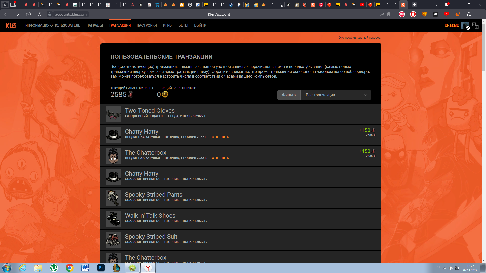This screenshot has width=486, height=273.
Task: Open the НАГРАДЫ navigation tab
Action: click(94, 25)
